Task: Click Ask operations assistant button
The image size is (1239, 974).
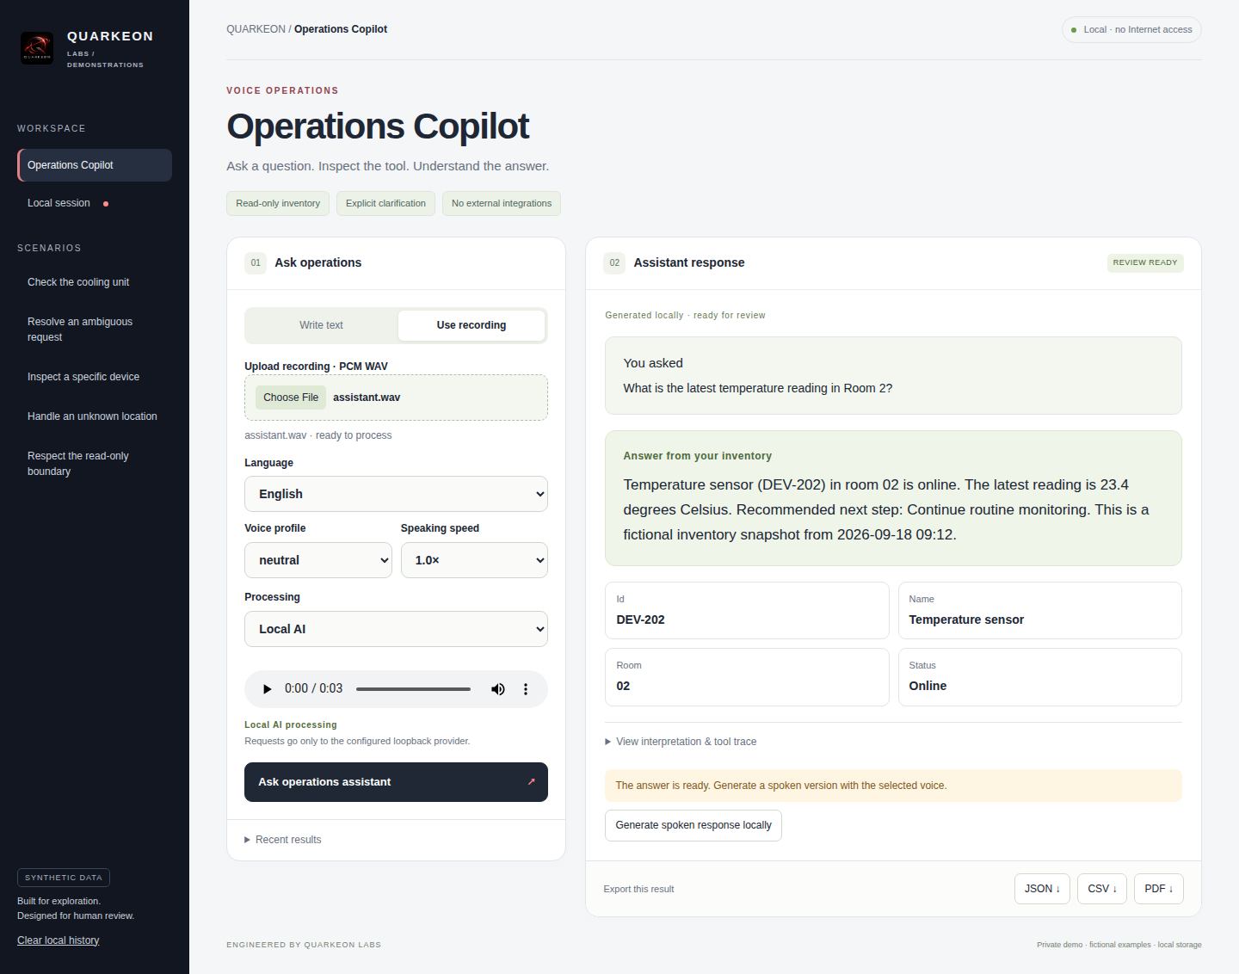Action: pyautogui.click(x=396, y=782)
